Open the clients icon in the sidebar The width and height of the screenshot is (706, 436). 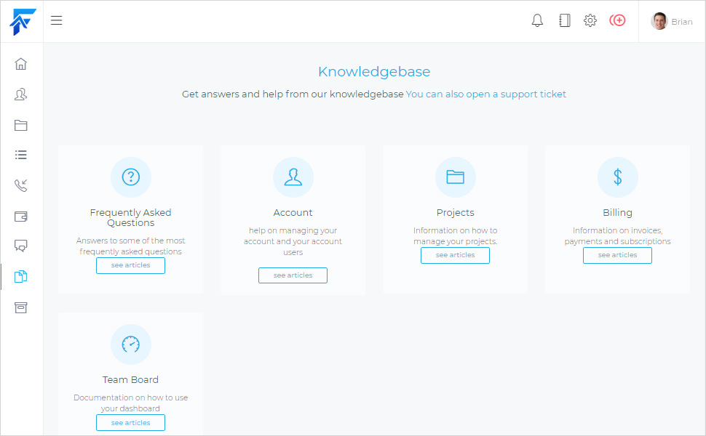point(21,94)
